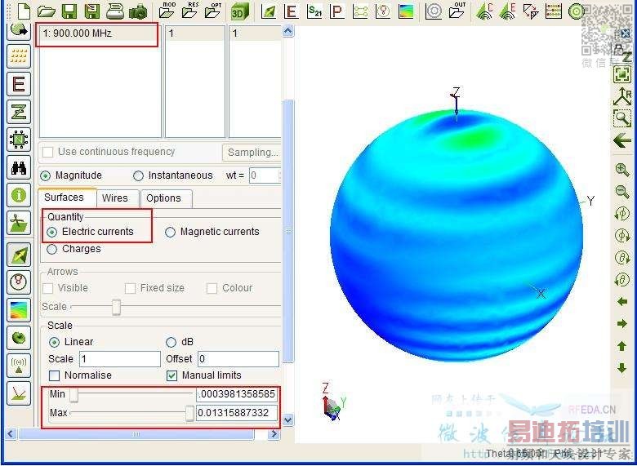This screenshot has height=466, width=637.
Task: Click the green info icon in sidebar
Action: pos(19,195)
